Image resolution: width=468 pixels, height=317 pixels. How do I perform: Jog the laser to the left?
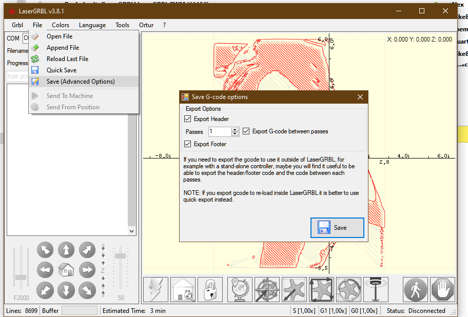(x=45, y=270)
